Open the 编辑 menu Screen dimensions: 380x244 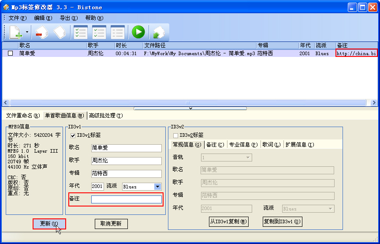tap(43, 18)
